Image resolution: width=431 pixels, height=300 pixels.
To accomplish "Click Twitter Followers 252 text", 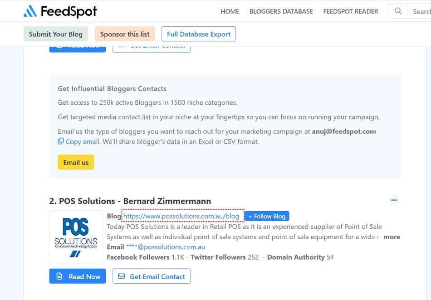I will point(225,257).
